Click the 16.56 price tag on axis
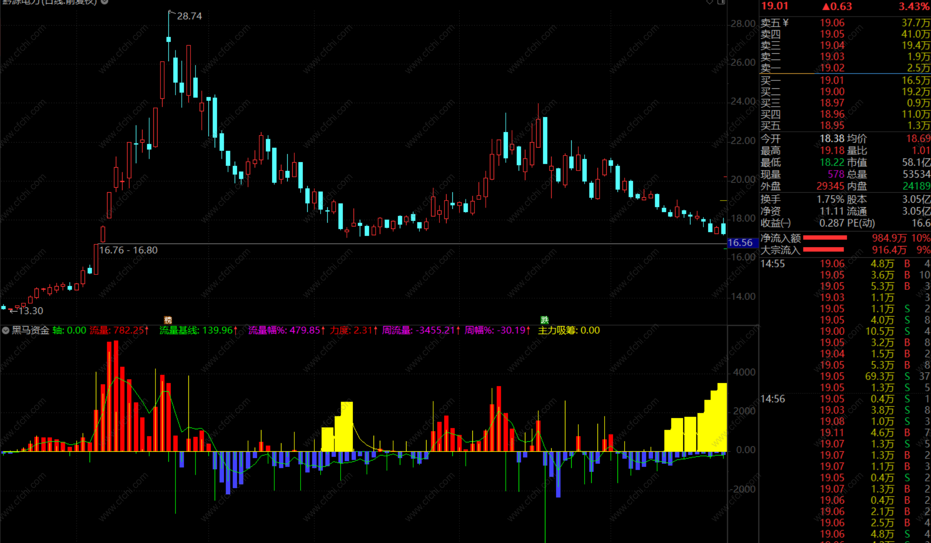The image size is (931, 543). click(x=740, y=243)
